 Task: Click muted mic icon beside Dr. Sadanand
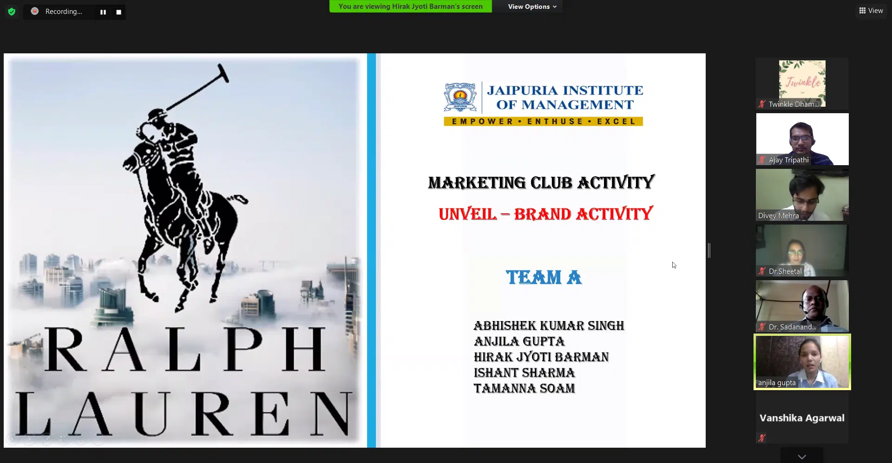[x=762, y=327]
